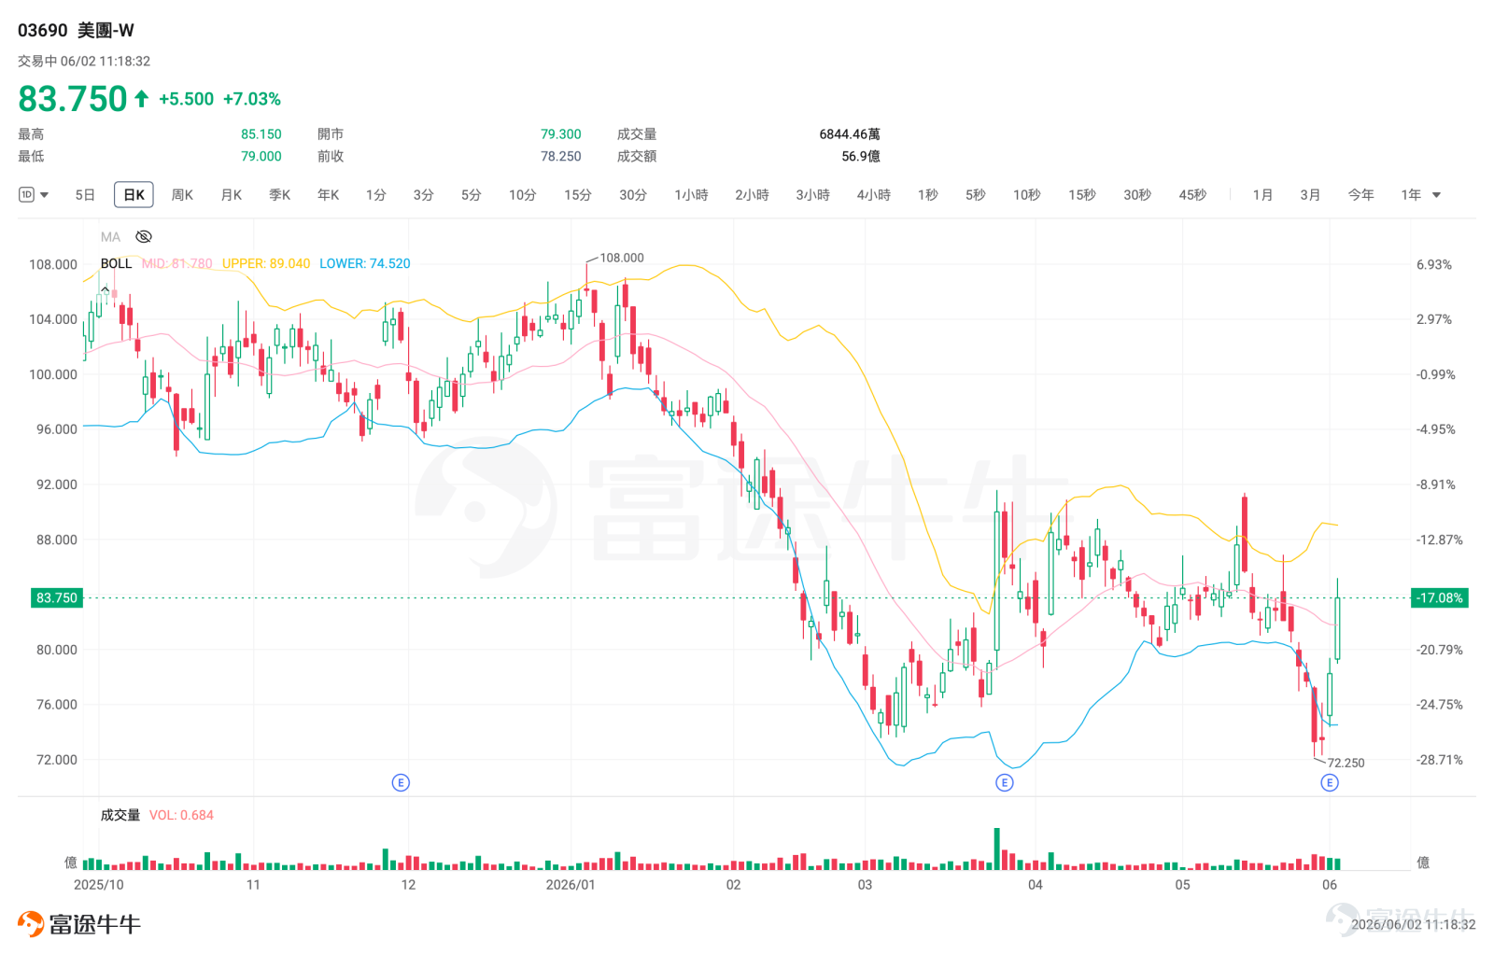Click the 成交量 value 6844.46萬
Screen dimensions: 1494x954
click(850, 134)
